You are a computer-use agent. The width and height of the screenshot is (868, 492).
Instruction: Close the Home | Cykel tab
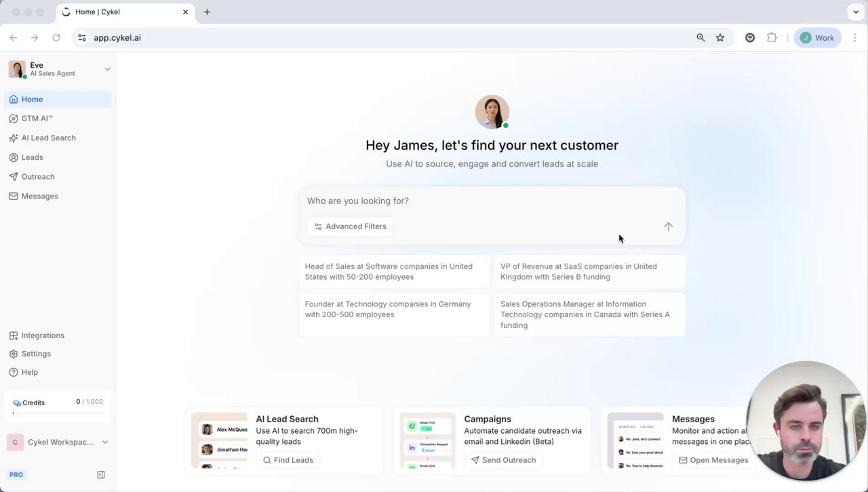pyautogui.click(x=186, y=12)
